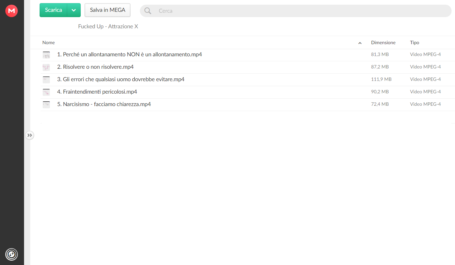Sort by the Nome column header
This screenshot has width=455, height=265.
[x=49, y=43]
